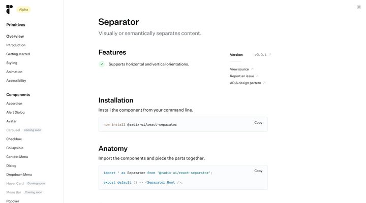Go to the Context Menu page
366x203 pixels.
coord(17,157)
